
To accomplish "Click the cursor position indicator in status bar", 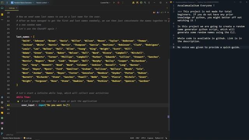I will click(132, 138).
